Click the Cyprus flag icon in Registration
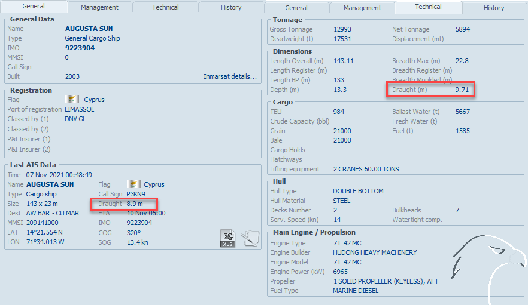Viewport: 528px width, 305px height. coord(72,99)
